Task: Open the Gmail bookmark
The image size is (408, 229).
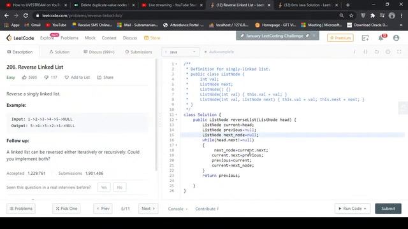Action: 33,25
